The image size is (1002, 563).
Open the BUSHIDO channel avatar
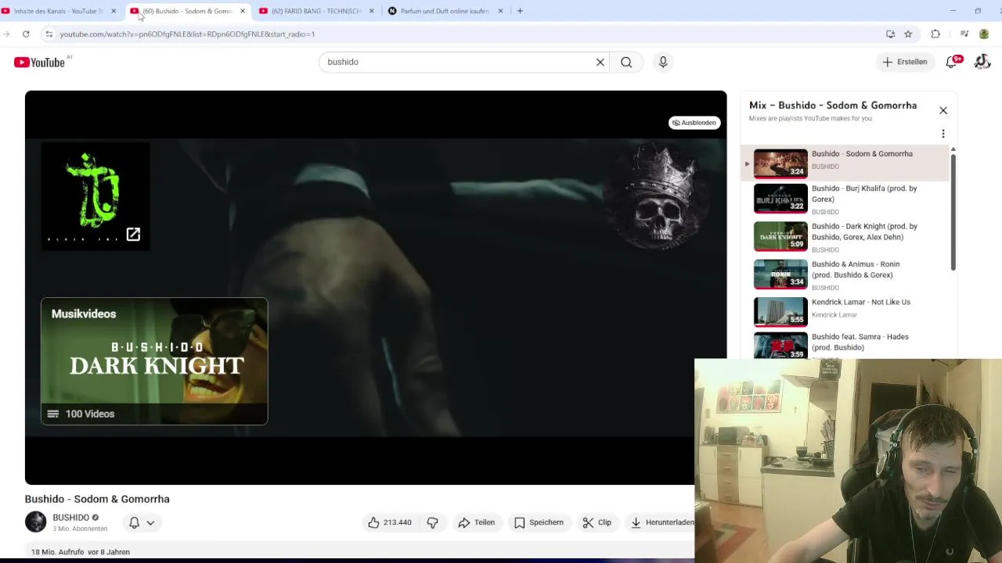pos(35,522)
